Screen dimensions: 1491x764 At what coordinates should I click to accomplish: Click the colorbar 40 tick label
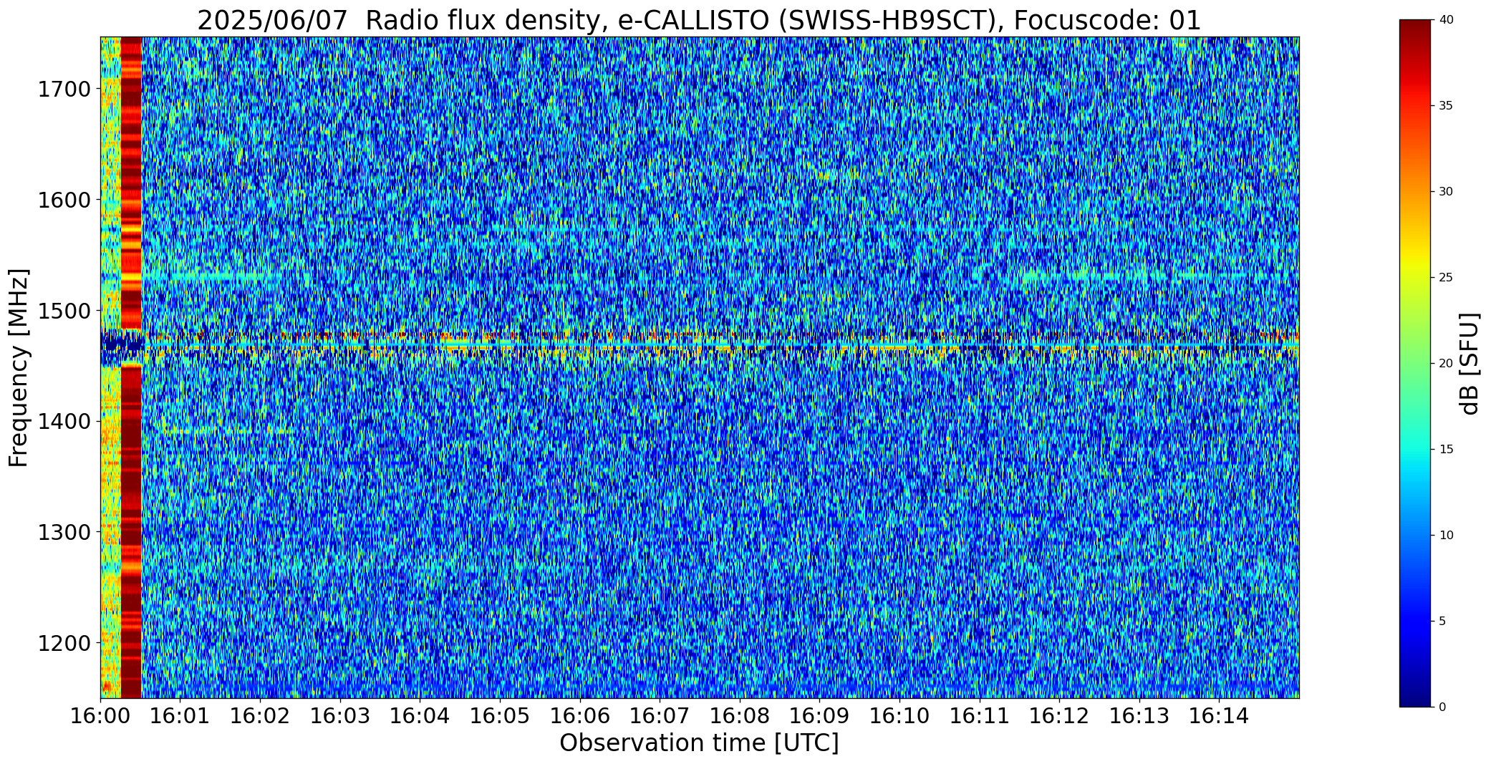pos(1446,20)
